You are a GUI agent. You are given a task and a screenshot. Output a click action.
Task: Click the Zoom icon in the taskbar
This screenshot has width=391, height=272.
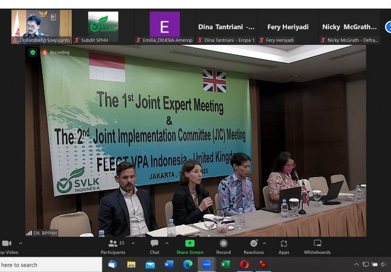pyautogui.click(x=206, y=264)
